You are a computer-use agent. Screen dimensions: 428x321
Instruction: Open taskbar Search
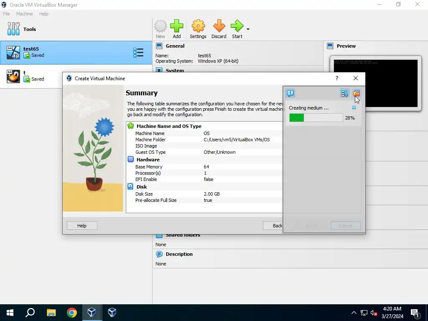30,313
